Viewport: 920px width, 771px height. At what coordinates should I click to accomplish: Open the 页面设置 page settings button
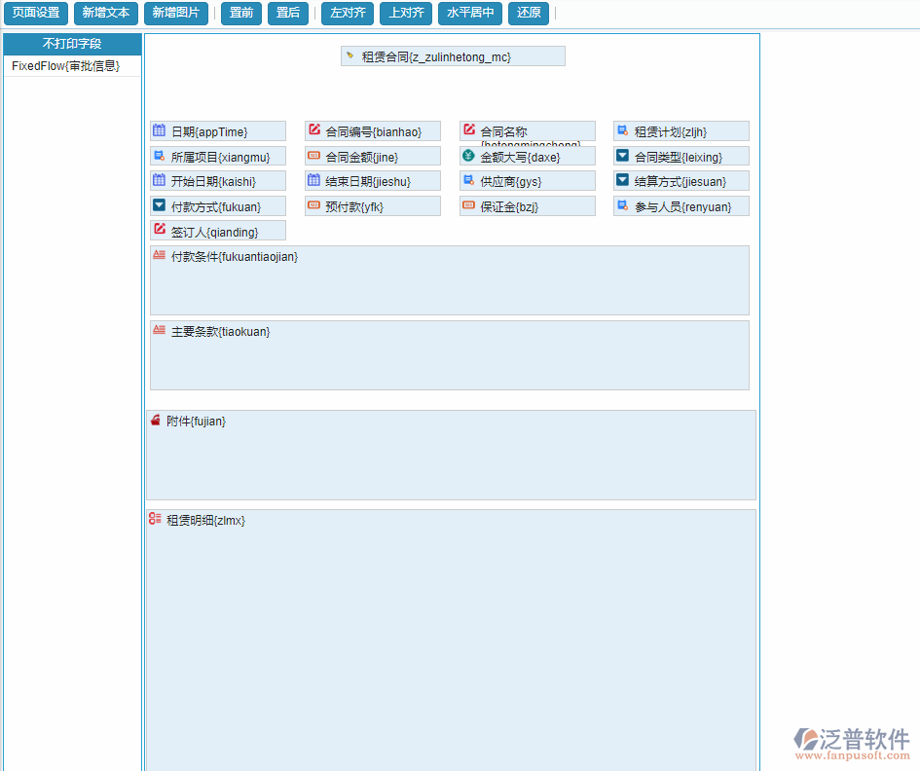pyautogui.click(x=36, y=13)
